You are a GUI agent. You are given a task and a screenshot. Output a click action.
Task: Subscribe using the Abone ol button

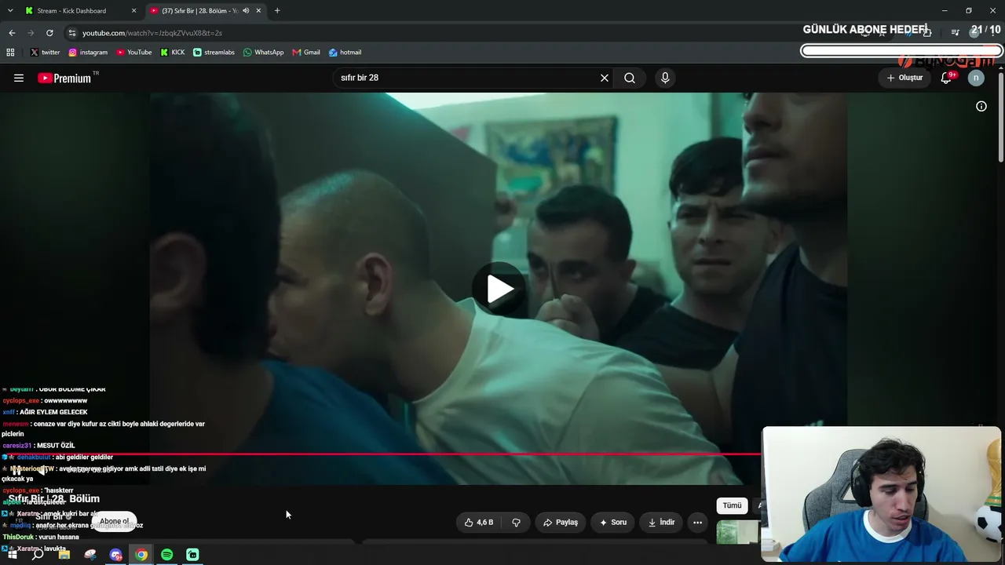(114, 521)
